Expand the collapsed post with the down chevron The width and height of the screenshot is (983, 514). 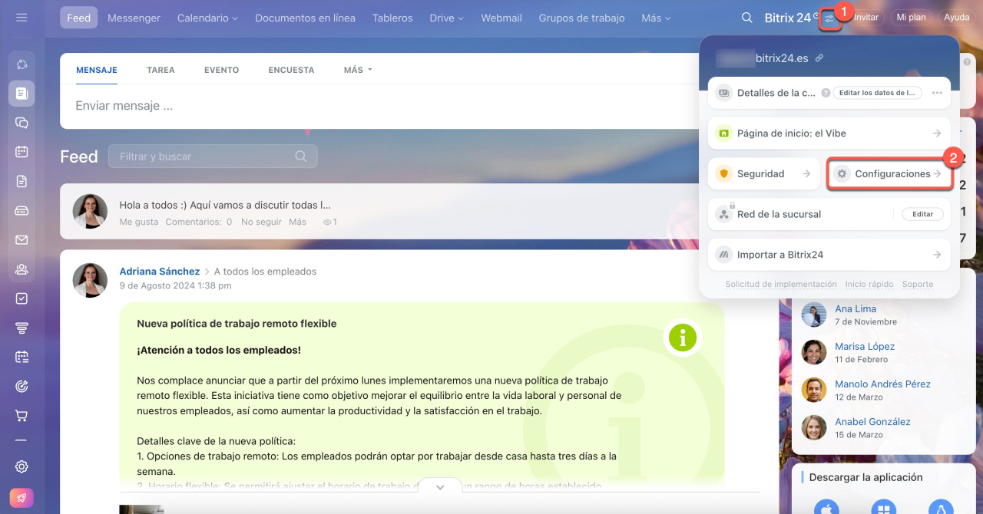[x=440, y=487]
